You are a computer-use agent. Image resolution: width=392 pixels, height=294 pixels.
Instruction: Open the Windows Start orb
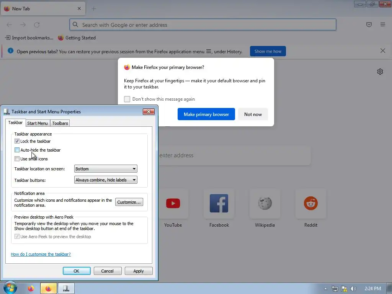coord(10,288)
